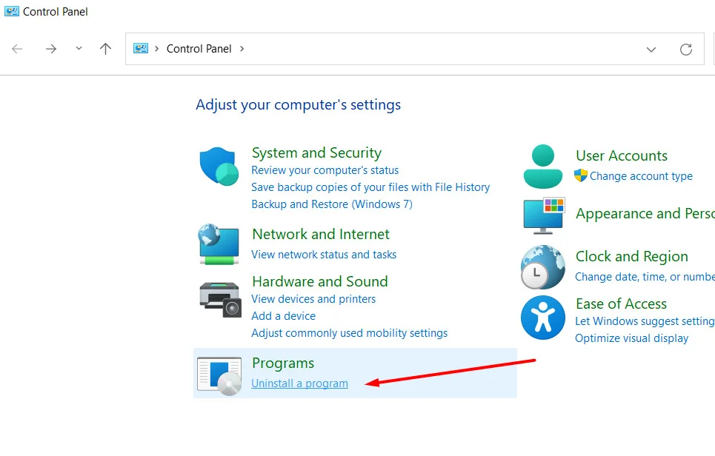Image resolution: width=715 pixels, height=456 pixels.
Task: Click View devices and printers
Action: tap(313, 299)
